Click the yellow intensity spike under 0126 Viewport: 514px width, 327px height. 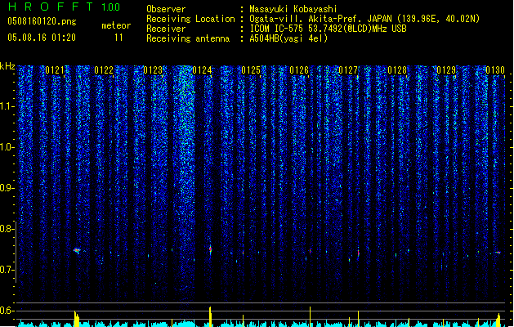310,316
